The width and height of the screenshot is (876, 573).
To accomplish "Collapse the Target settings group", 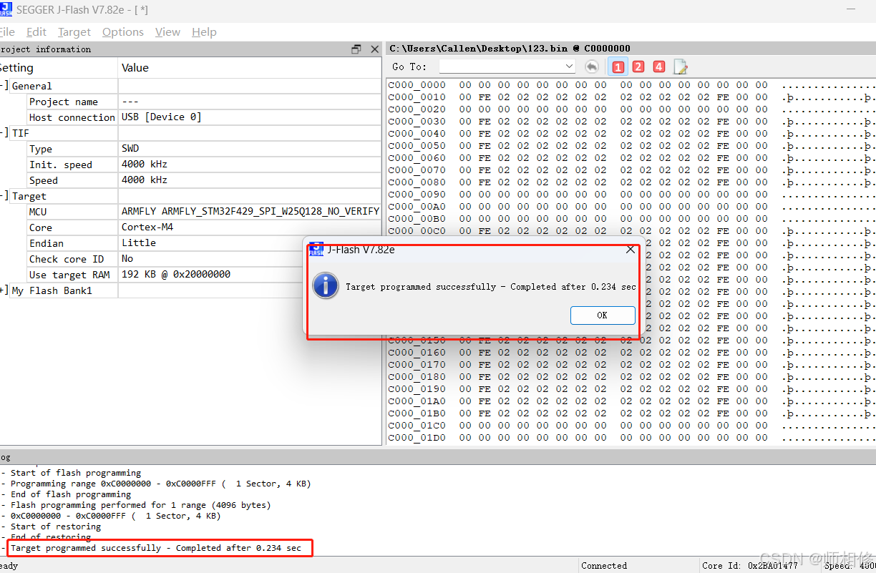I will (x=4, y=196).
